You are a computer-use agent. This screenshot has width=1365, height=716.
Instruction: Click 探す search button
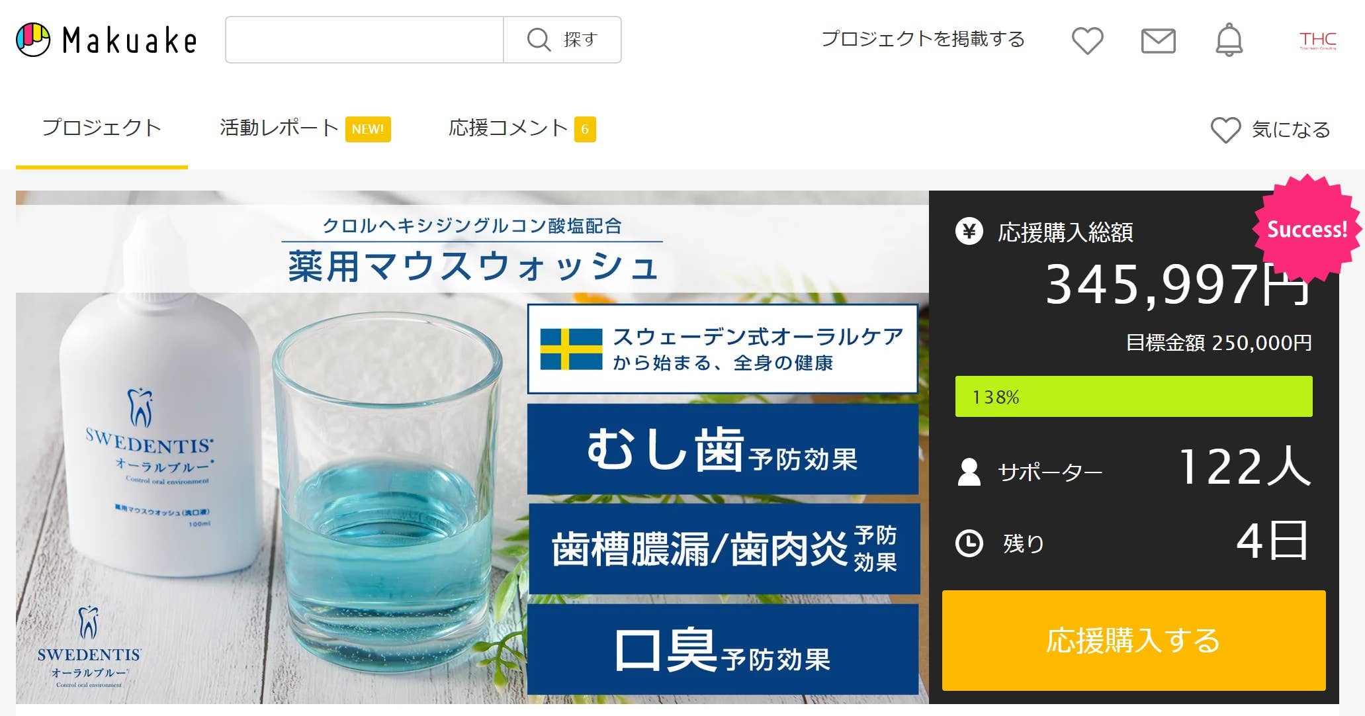coord(562,40)
